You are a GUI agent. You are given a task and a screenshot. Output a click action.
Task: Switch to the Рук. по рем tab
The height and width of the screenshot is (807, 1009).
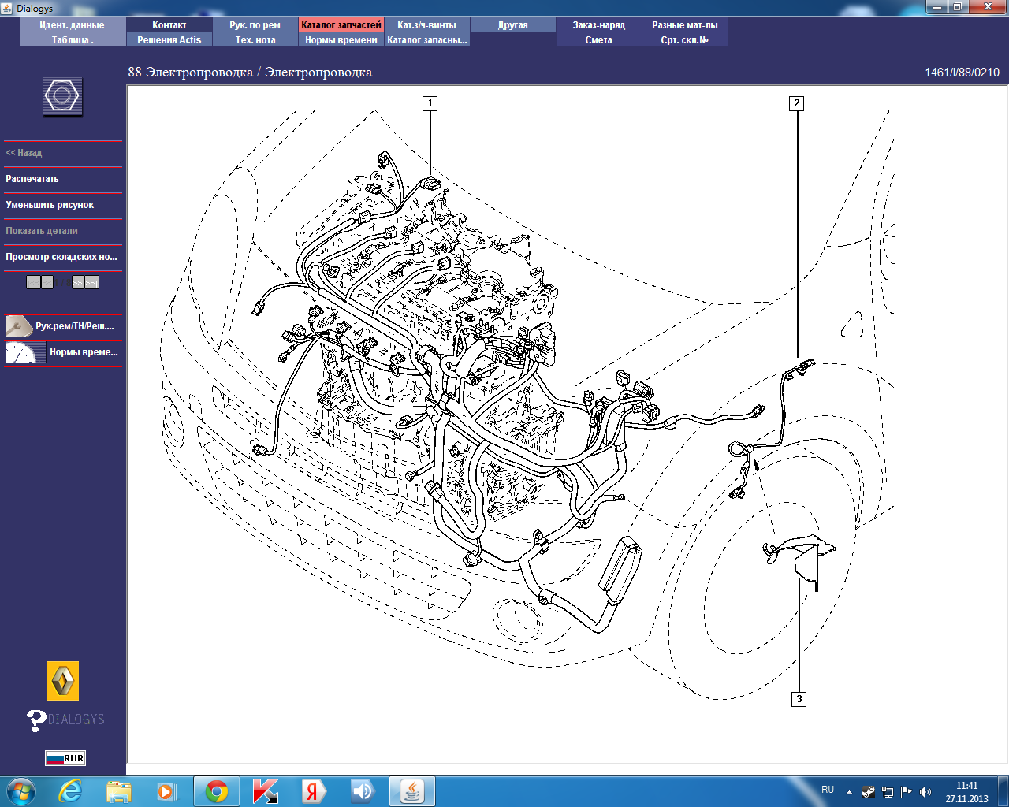(x=255, y=25)
